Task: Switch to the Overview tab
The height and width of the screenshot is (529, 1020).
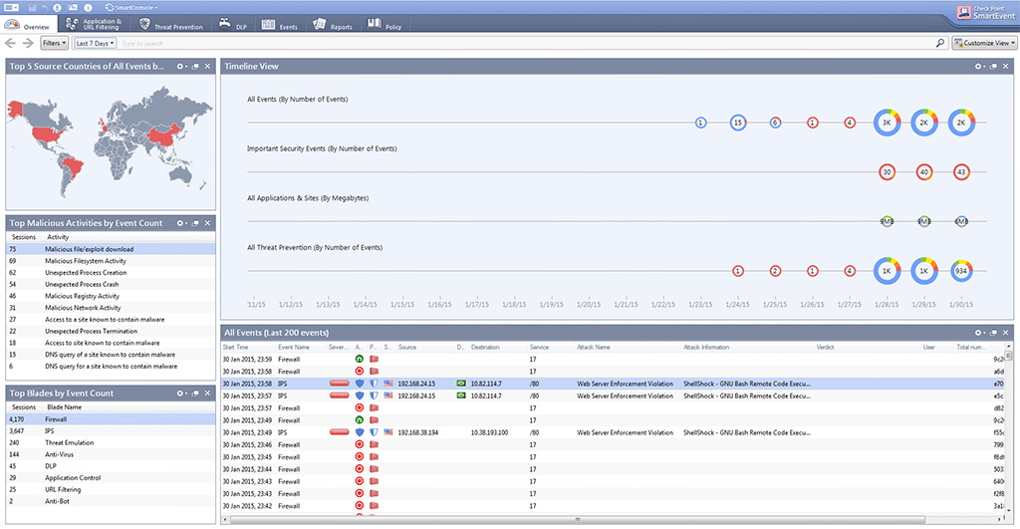Action: coord(29,25)
